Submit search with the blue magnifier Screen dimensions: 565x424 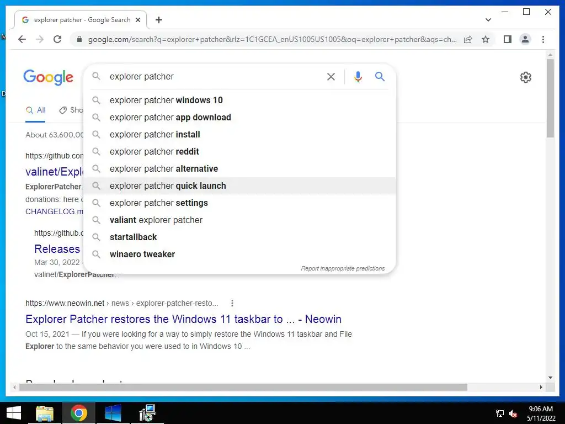coord(380,76)
